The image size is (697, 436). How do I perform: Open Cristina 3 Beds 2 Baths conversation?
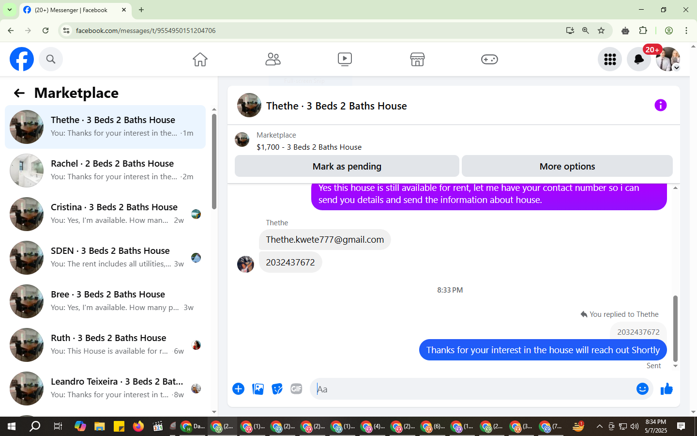tap(105, 214)
